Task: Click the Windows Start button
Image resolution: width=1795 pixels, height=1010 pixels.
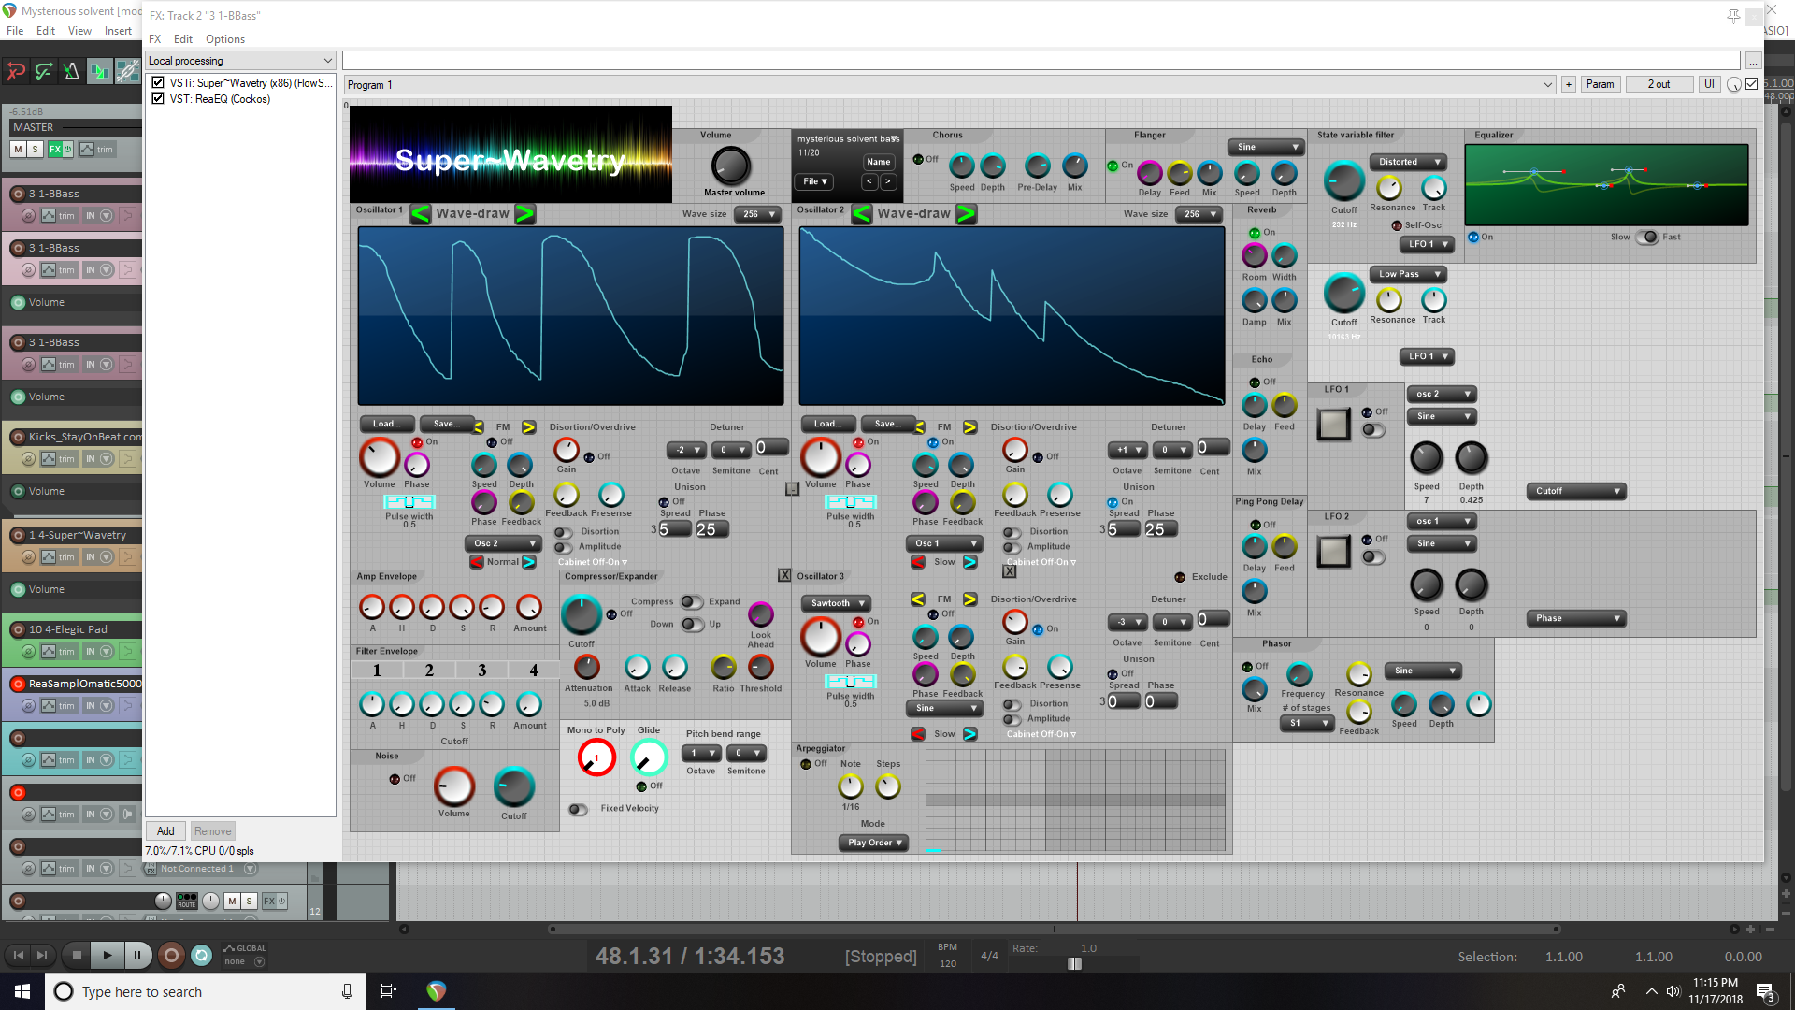Action: click(22, 991)
